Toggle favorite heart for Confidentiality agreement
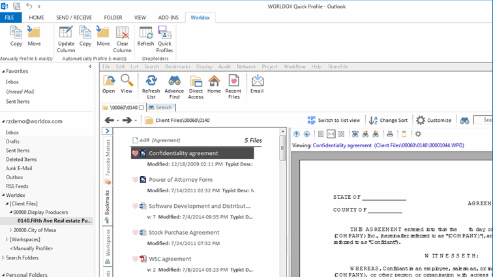 point(135,153)
